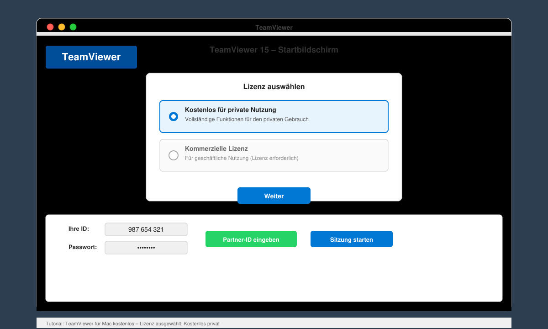Click the text 'Vollständige Funktionen für den privaten Gebrauch'
Viewport: 548px width, 329px height.
tap(247, 119)
